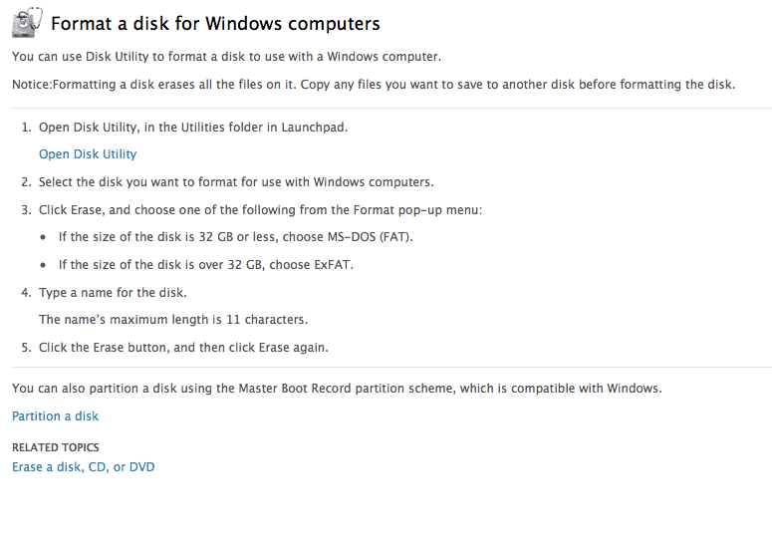772x547 pixels.
Task: Click the Disk Utility icon beside the heading
Action: click(x=27, y=22)
